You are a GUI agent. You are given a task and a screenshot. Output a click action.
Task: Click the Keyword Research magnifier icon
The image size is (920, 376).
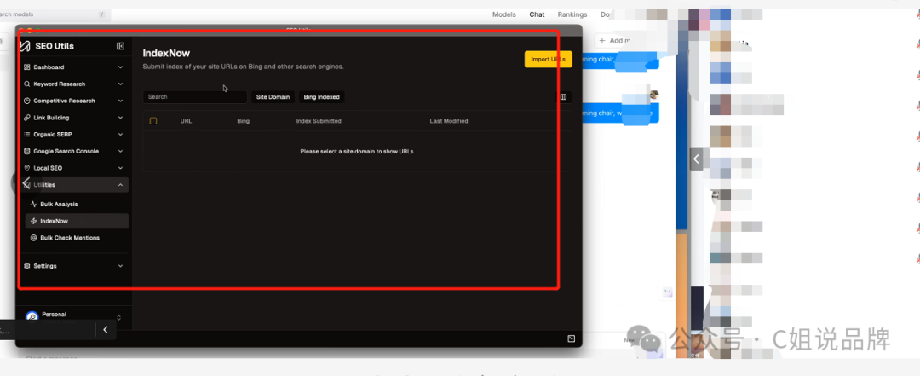coord(27,84)
